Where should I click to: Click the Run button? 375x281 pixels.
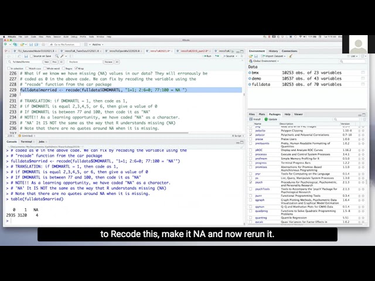(x=207, y=56)
